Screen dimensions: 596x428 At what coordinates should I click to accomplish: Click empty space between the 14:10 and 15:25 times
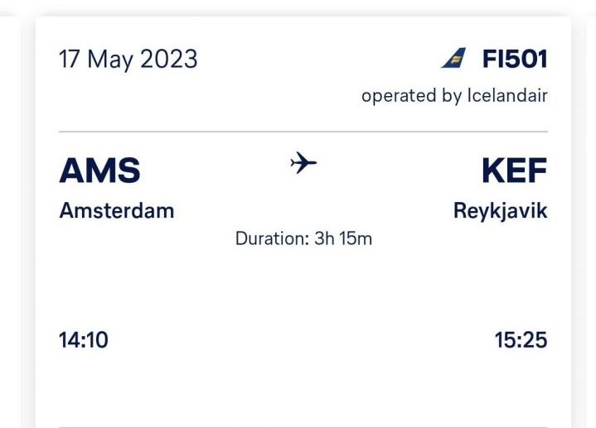click(x=303, y=339)
